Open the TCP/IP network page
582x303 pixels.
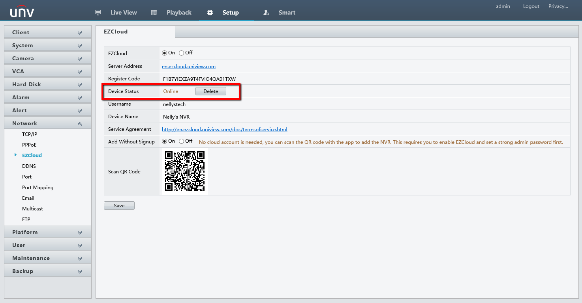point(30,134)
